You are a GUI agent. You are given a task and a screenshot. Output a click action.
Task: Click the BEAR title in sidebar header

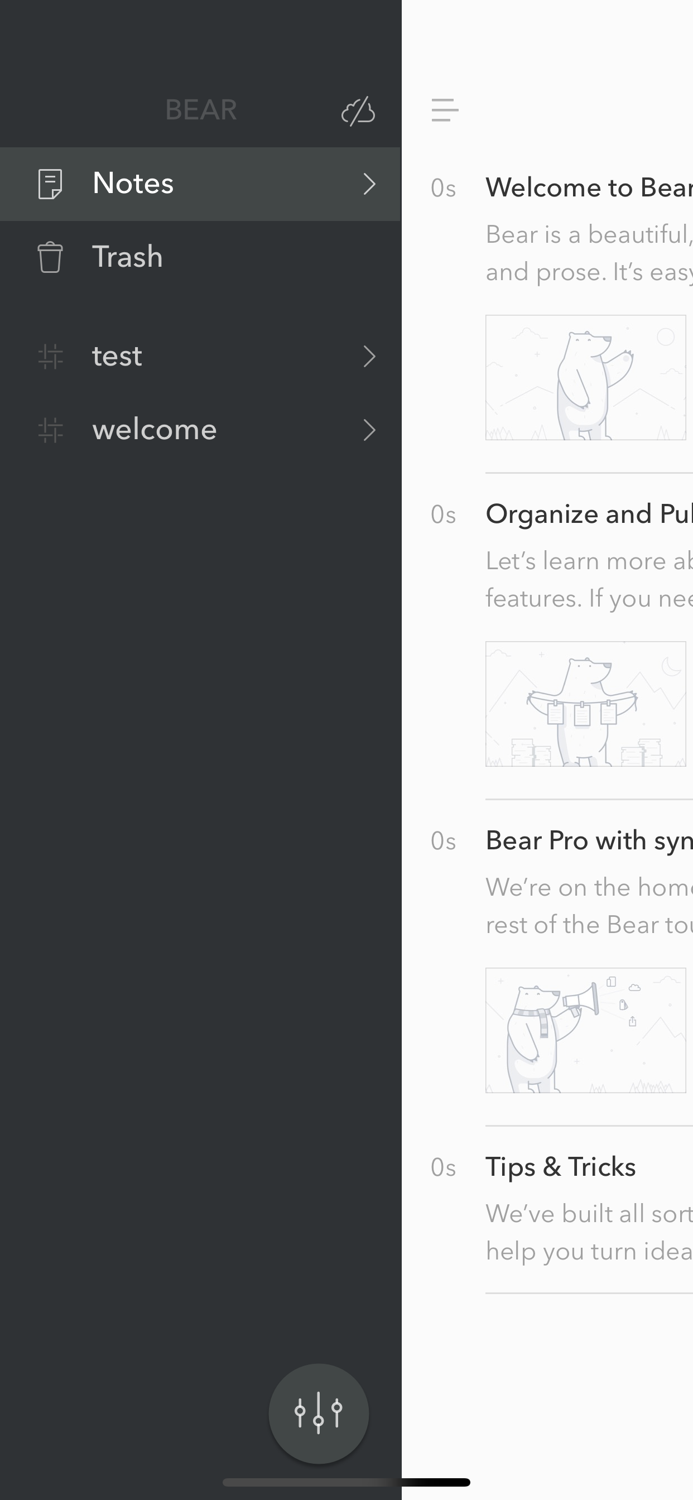tap(201, 110)
